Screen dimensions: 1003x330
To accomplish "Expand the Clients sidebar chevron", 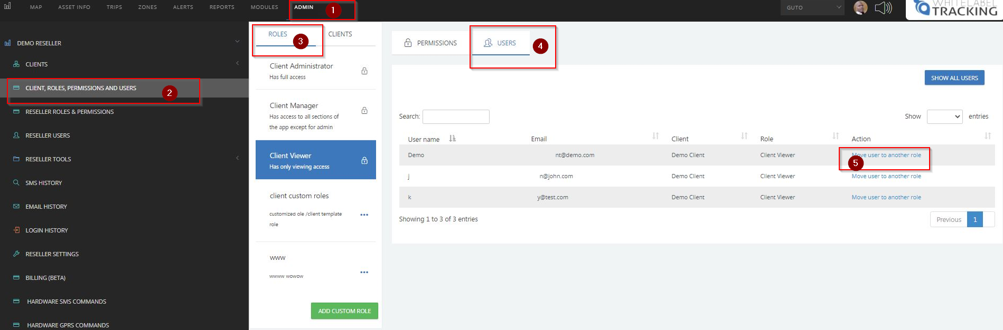I will [237, 63].
